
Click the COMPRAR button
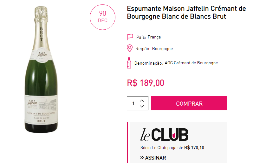pyautogui.click(x=189, y=103)
